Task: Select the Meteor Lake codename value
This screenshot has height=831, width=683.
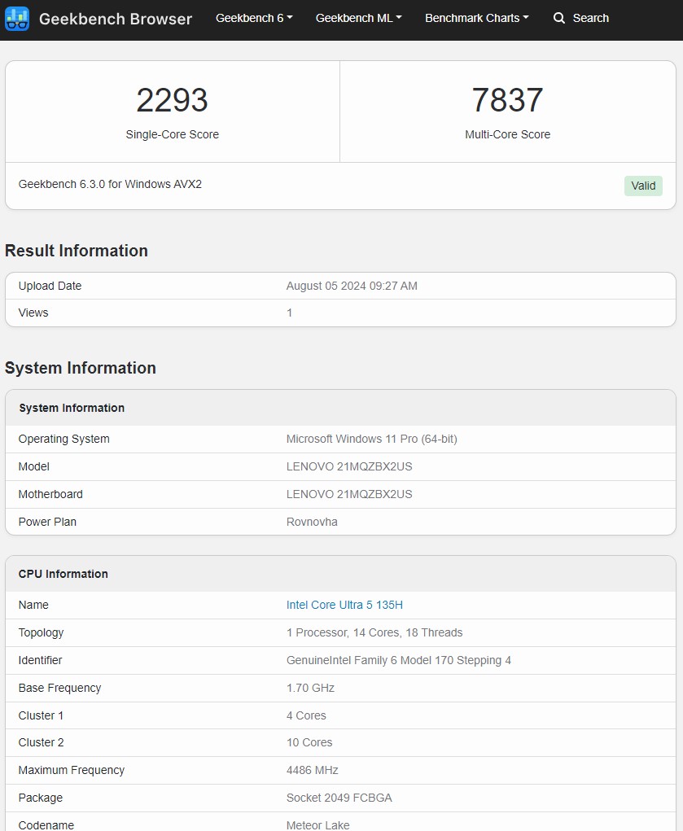Action: [x=317, y=824]
